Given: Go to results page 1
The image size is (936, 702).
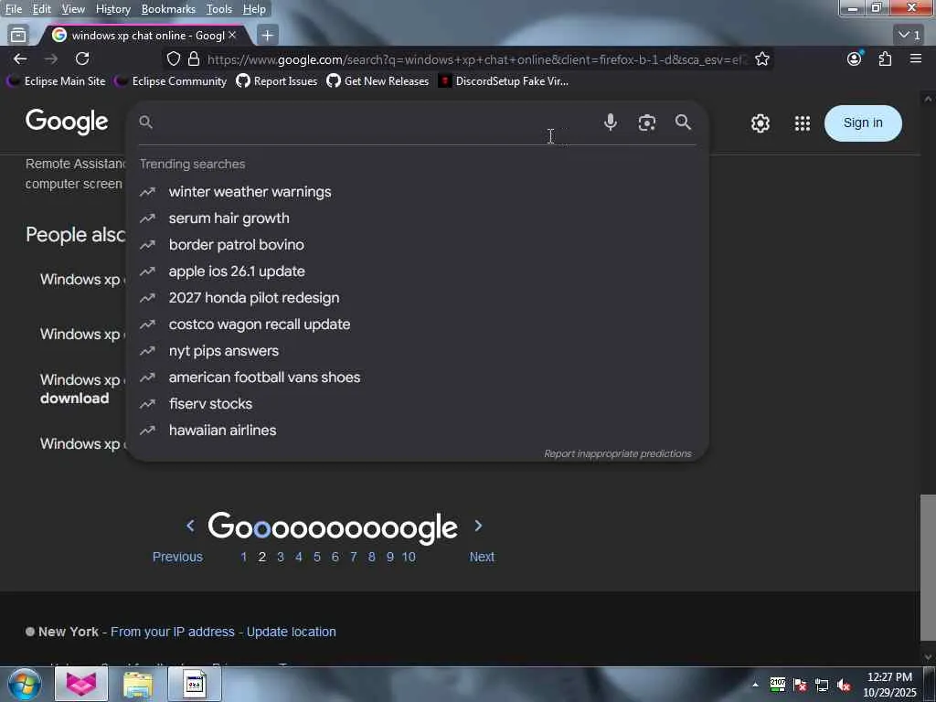Looking at the screenshot, I should point(243,557).
